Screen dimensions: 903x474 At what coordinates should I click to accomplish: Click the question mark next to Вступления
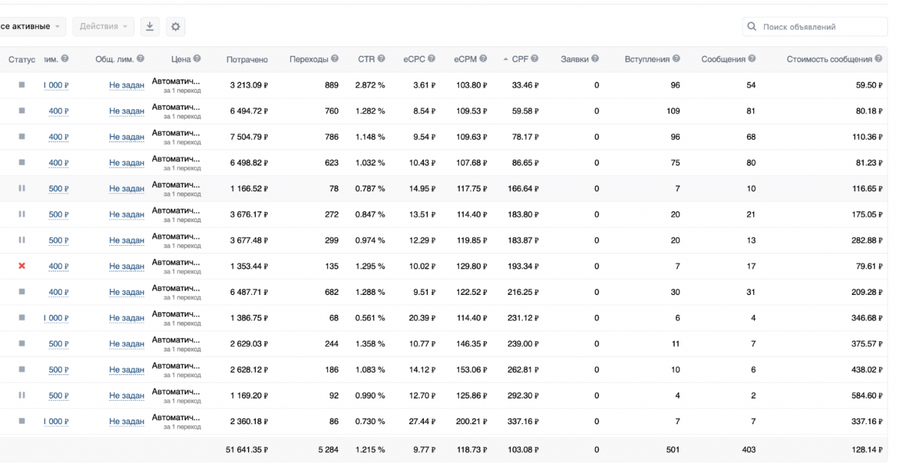[676, 59]
